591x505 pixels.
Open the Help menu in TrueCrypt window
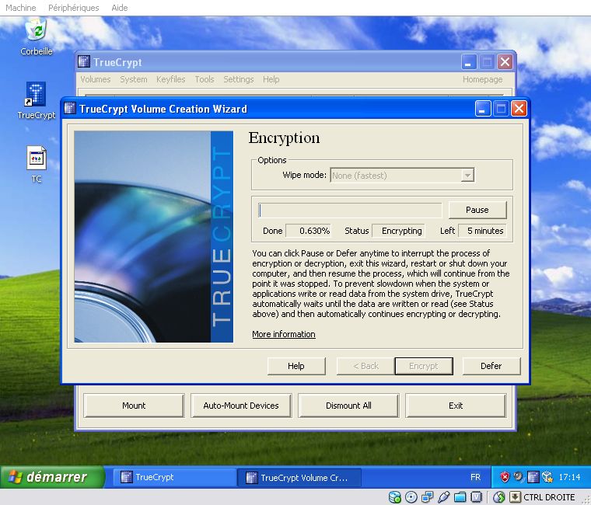pyautogui.click(x=271, y=79)
